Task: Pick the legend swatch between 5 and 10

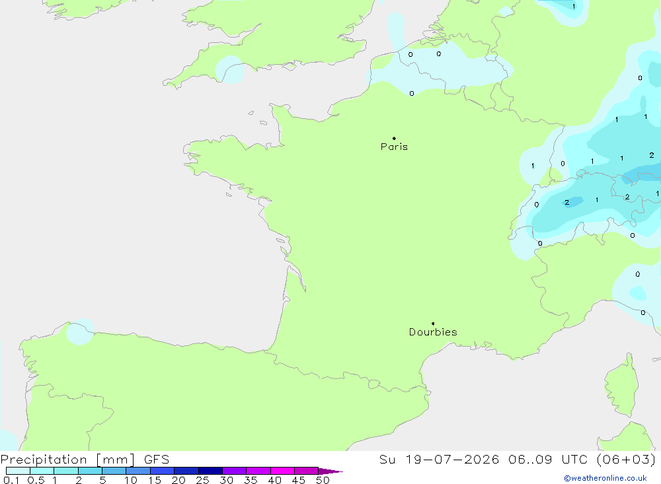Action: tap(114, 471)
